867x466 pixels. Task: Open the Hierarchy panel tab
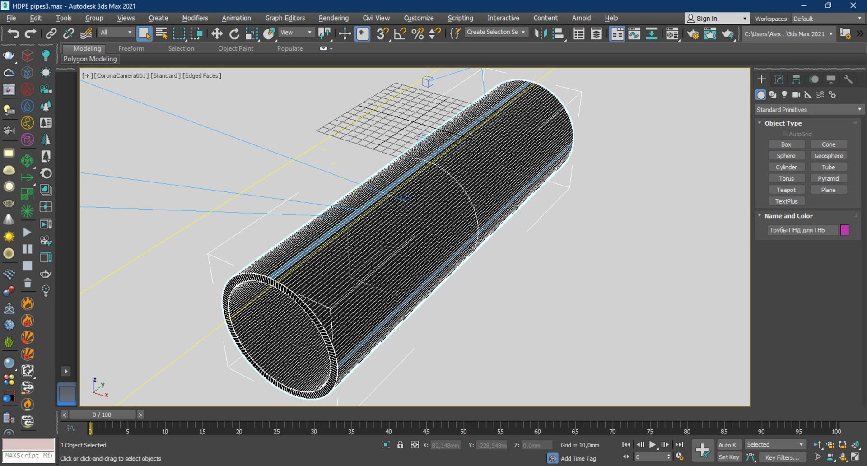[x=796, y=79]
